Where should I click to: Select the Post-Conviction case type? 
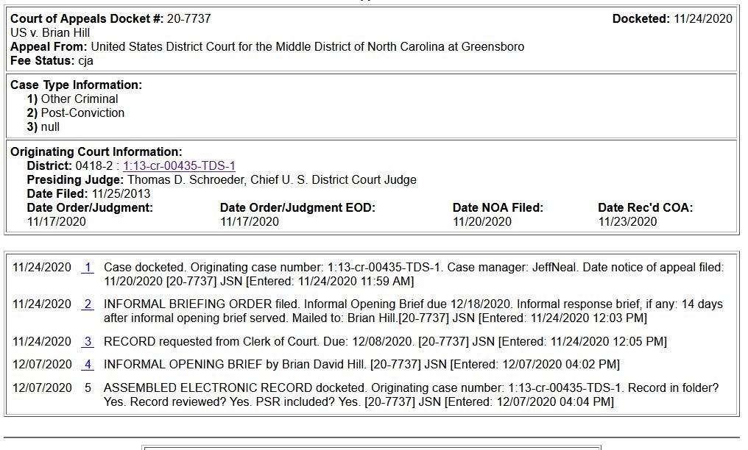(x=82, y=113)
